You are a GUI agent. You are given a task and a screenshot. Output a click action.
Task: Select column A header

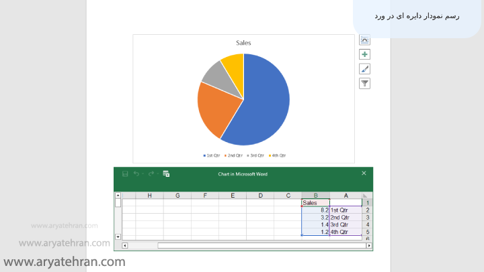(x=346, y=196)
